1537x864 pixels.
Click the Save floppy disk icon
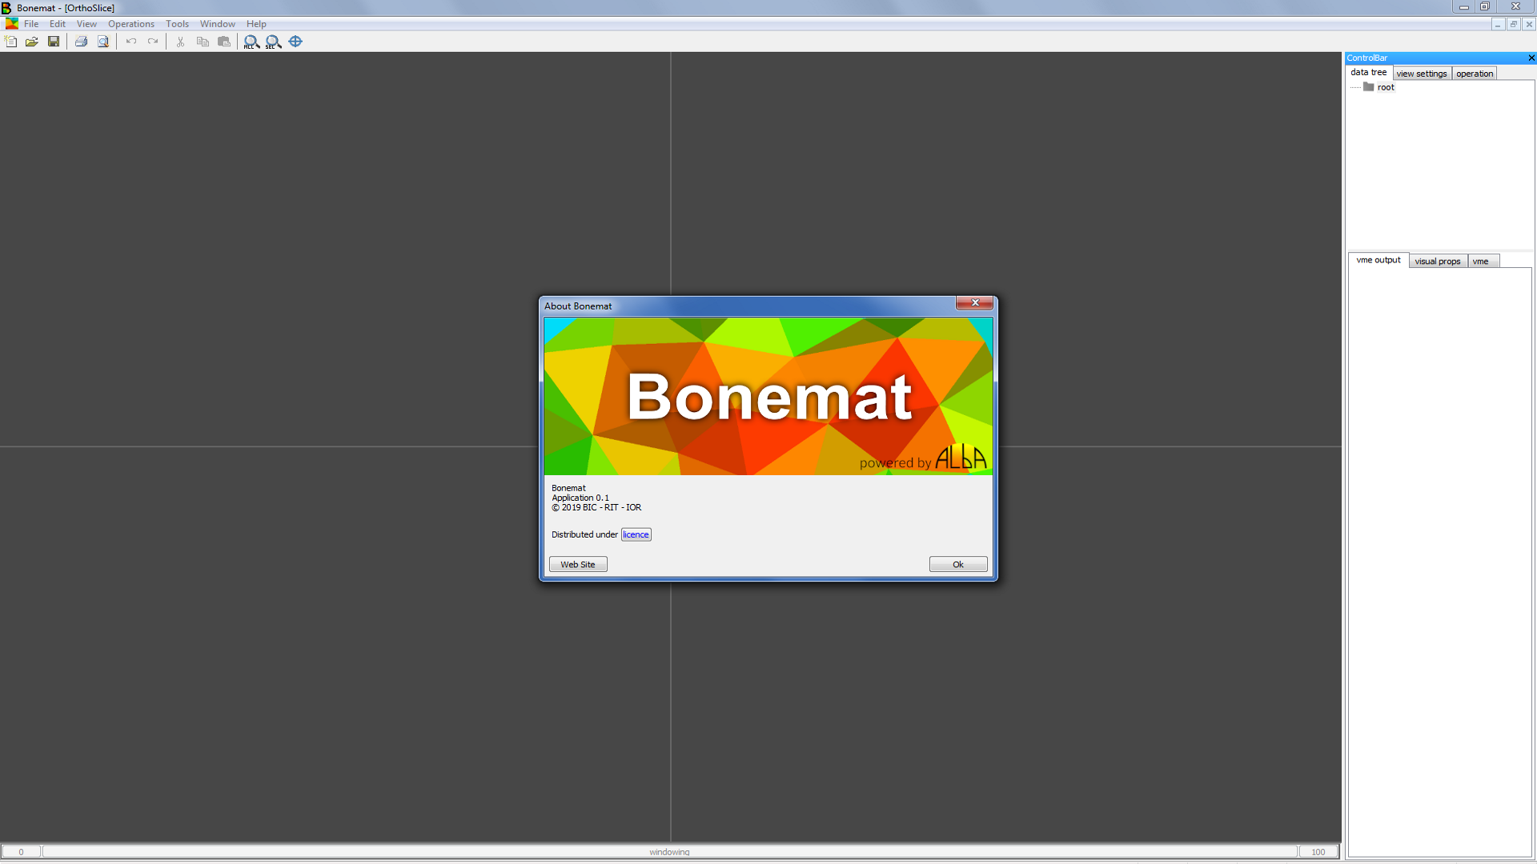[54, 42]
